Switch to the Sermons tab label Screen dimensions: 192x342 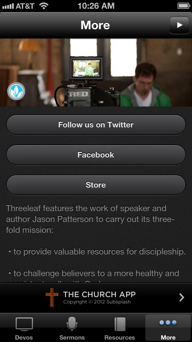[72, 337]
